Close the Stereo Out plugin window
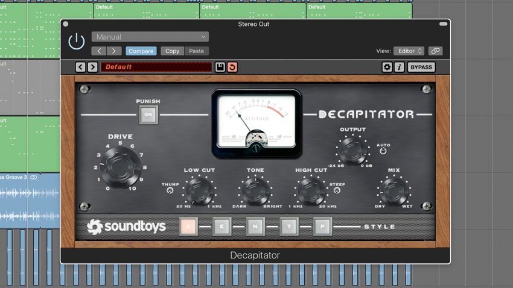The width and height of the screenshot is (513, 288). (65, 24)
